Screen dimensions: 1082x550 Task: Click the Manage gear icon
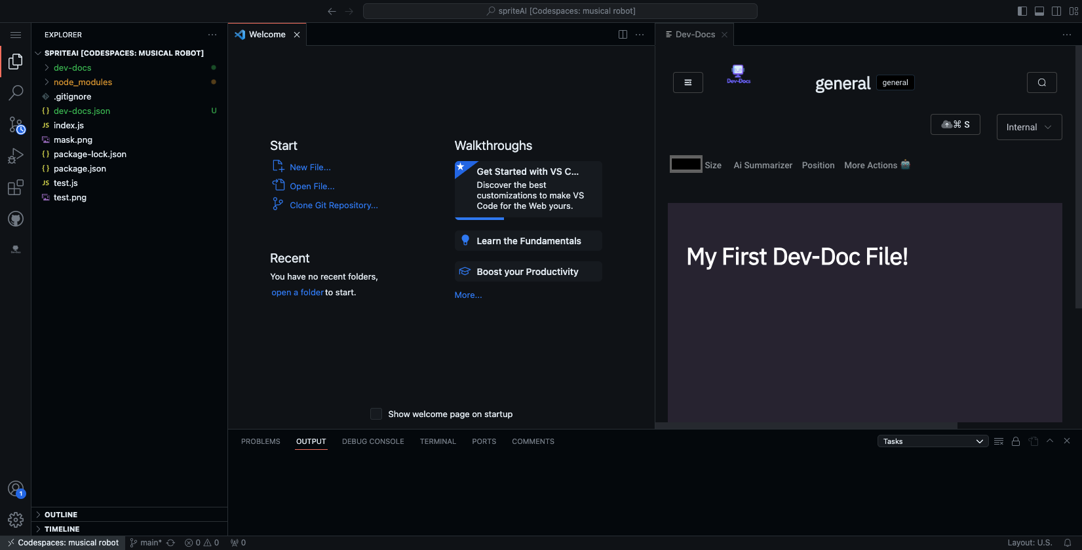tap(16, 520)
